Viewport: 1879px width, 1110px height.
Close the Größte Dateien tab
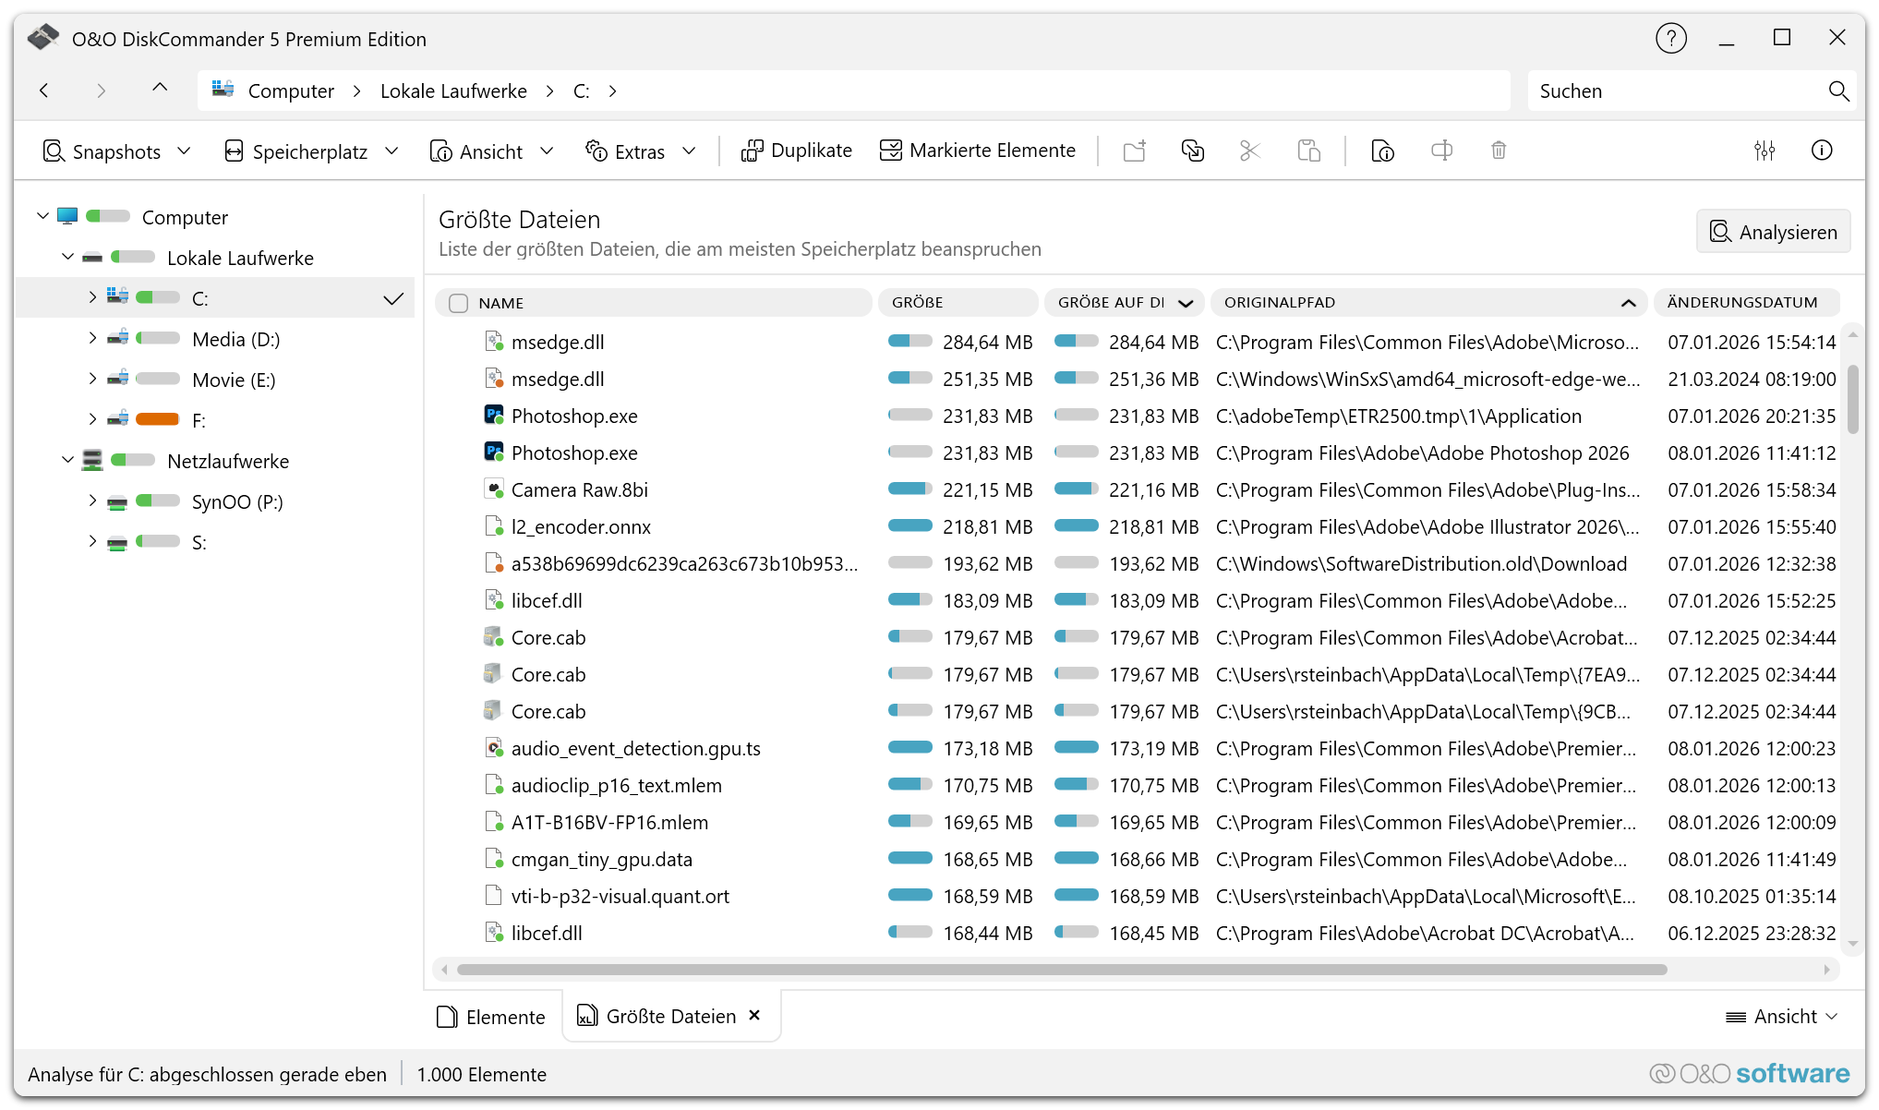pyautogui.click(x=754, y=1015)
